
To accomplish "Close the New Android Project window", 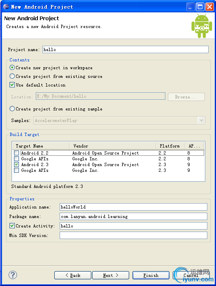I will click(x=209, y=7).
